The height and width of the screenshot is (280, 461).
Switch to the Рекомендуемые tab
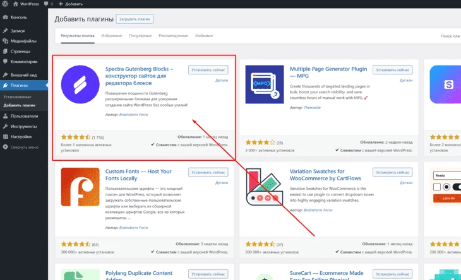(173, 36)
